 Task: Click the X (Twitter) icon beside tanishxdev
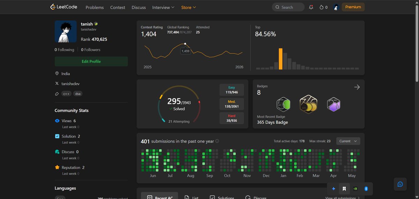point(57,84)
